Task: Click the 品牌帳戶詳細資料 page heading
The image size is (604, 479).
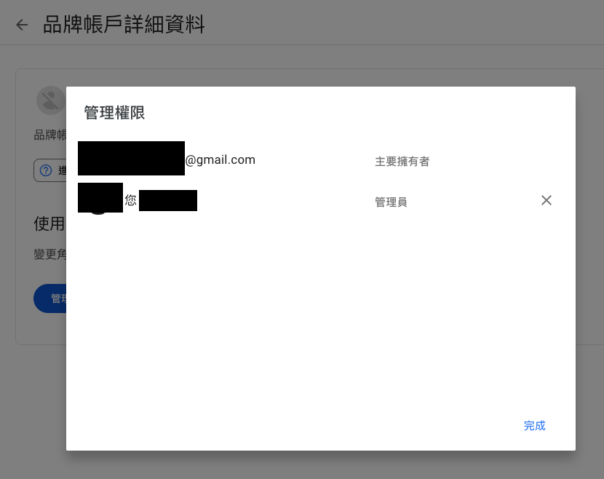Action: pos(124,25)
